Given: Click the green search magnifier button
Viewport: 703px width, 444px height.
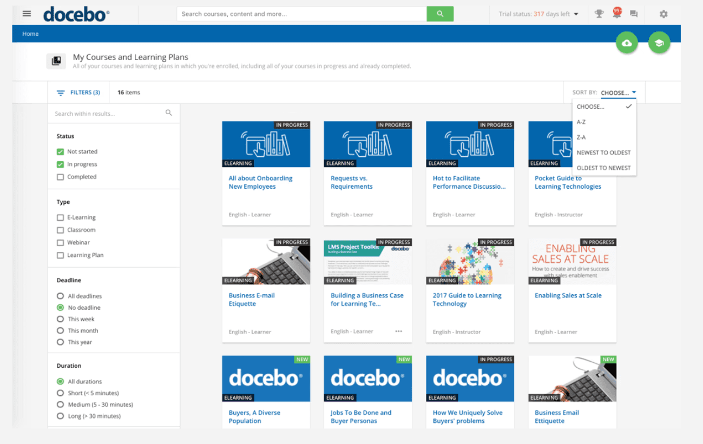Looking at the screenshot, I should [440, 14].
